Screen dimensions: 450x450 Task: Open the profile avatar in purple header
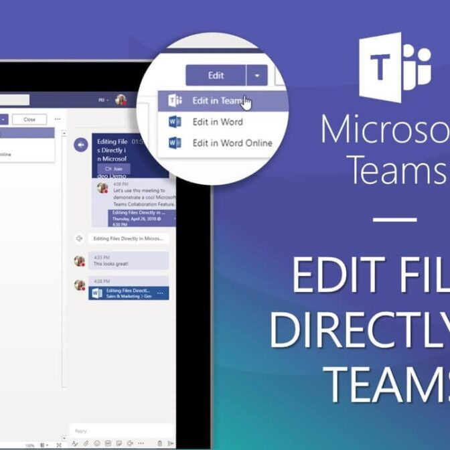[x=121, y=100]
